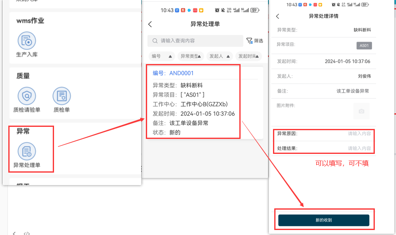The width and height of the screenshot is (396, 235).
Task: Select the AS01 tag
Action: pos(364,45)
